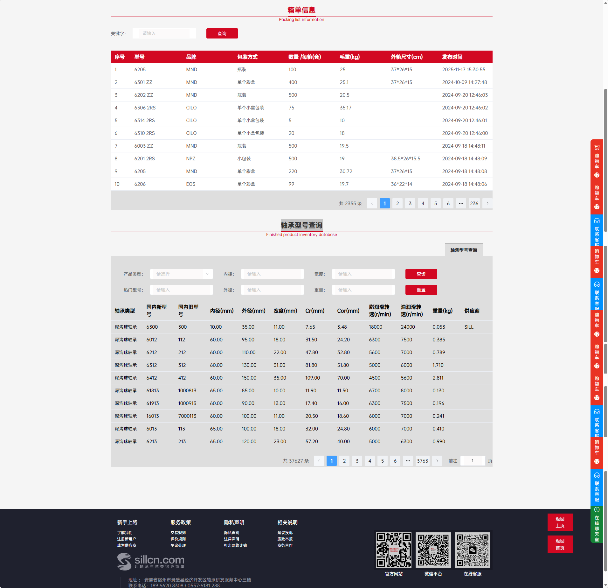
Task: Jump to page 236 of packing list
Action: pos(474,203)
